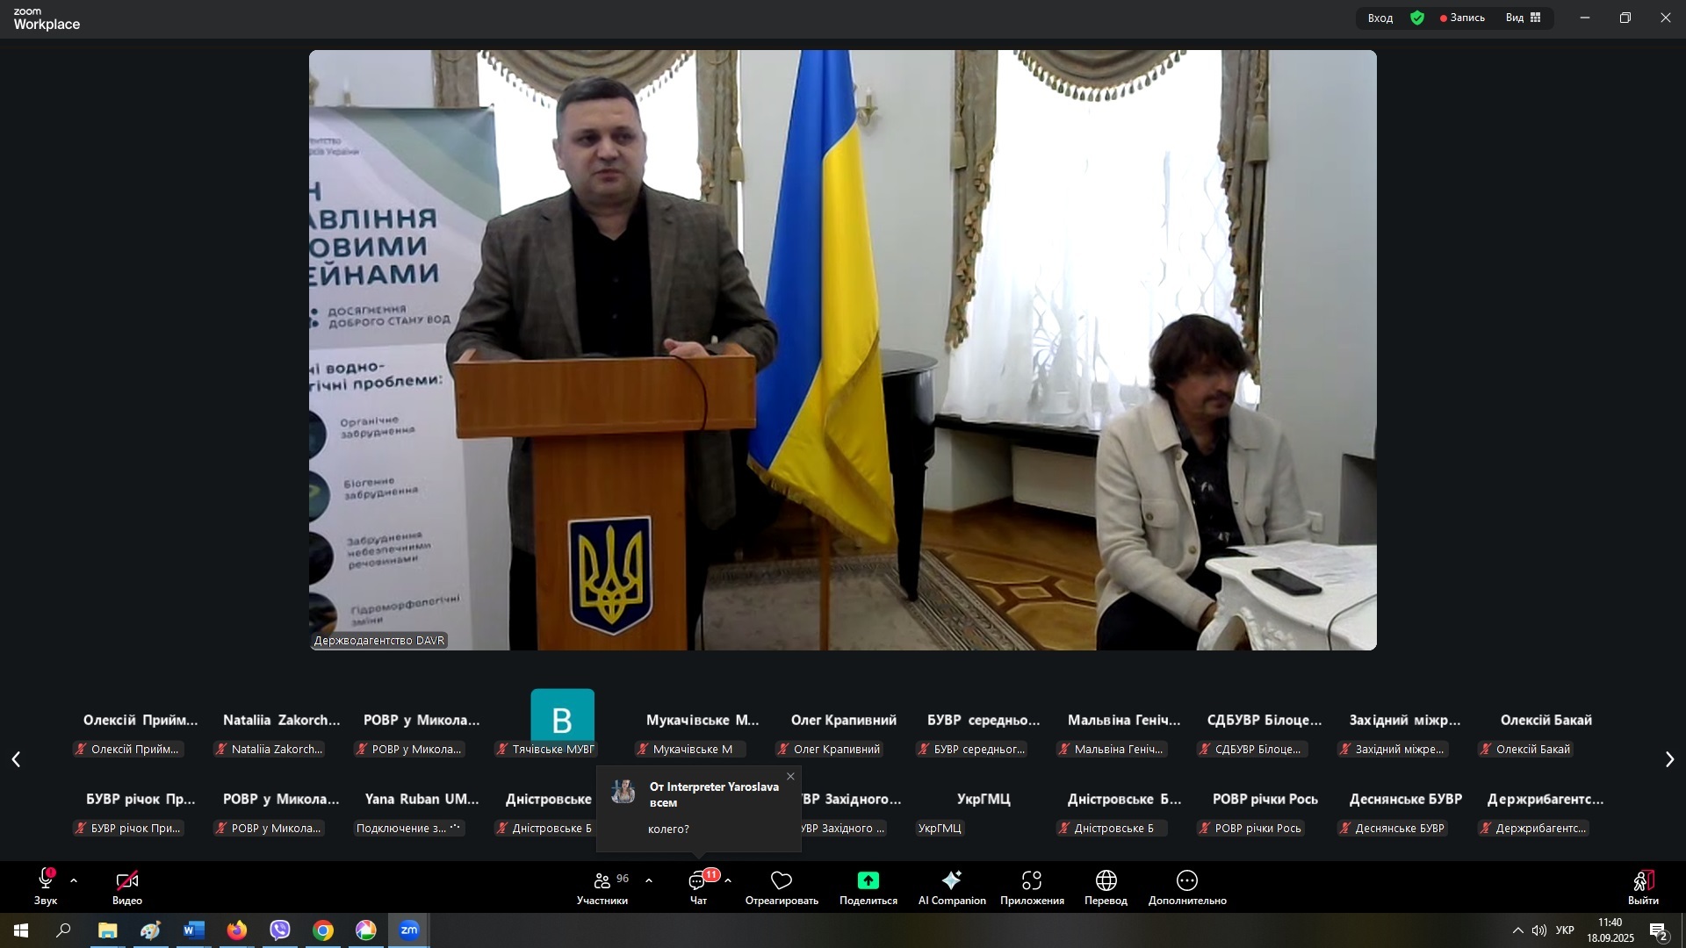
Task: Click the React heart icon
Action: point(781,880)
